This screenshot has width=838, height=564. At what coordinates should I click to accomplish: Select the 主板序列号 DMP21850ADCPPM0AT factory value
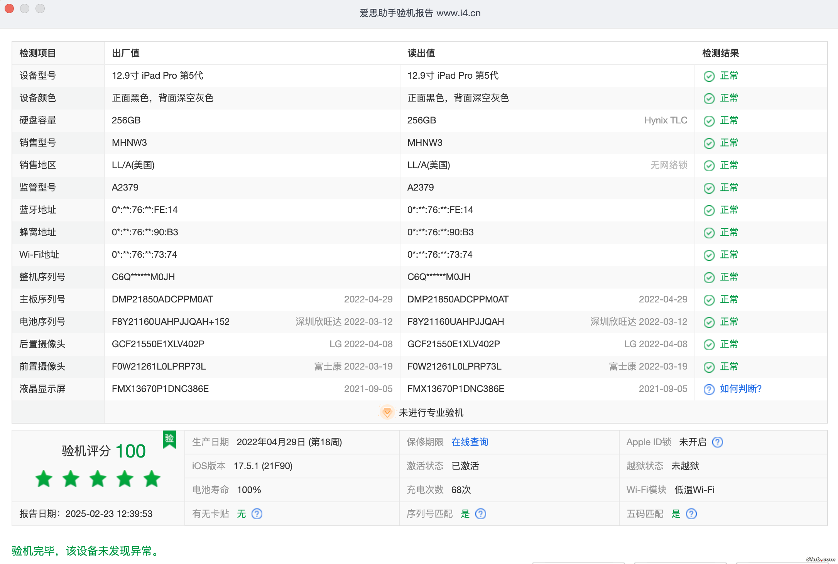point(162,299)
